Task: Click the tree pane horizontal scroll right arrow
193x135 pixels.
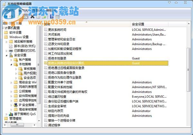Action: [34, 125]
